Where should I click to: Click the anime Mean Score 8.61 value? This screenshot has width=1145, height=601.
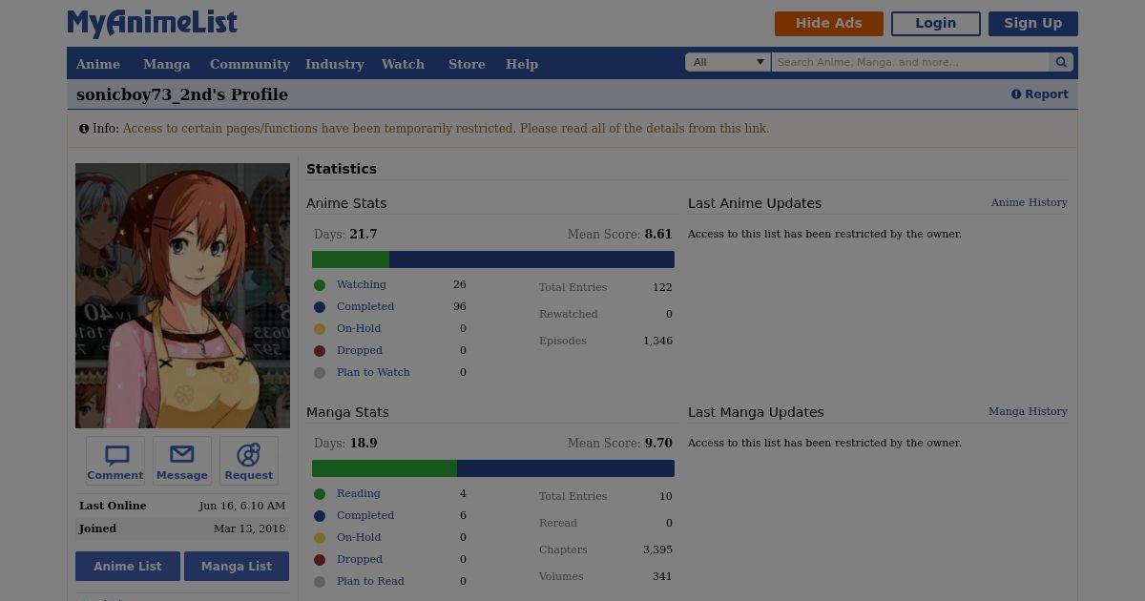coord(658,234)
